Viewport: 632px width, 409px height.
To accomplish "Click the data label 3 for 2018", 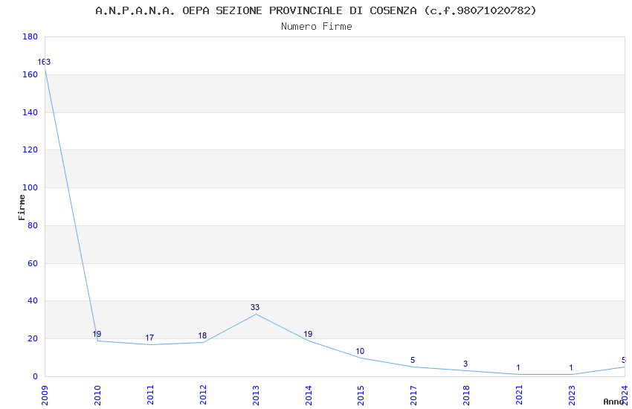I will point(465,364).
